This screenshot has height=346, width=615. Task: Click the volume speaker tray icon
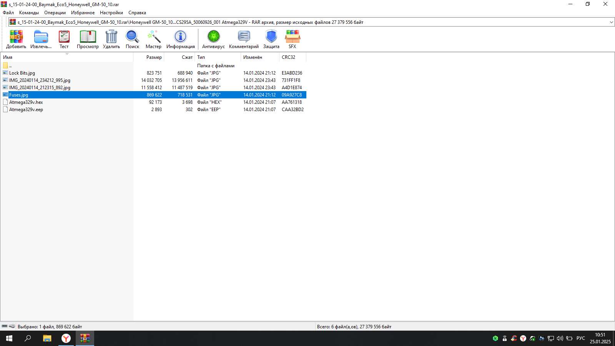click(560, 338)
